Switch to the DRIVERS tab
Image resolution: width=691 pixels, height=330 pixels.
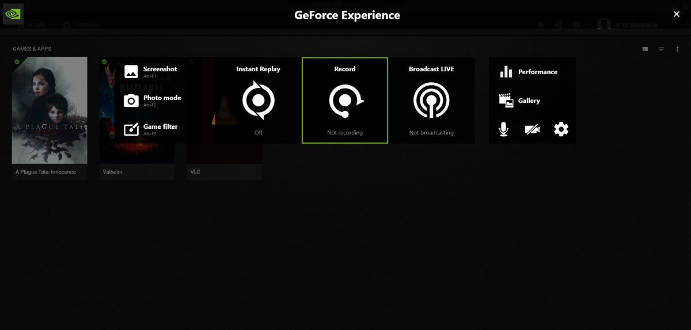tap(81, 25)
